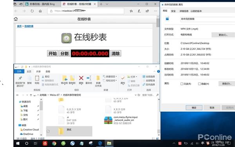Collapse the Explorer ribbon with chevron

click(x=154, y=71)
